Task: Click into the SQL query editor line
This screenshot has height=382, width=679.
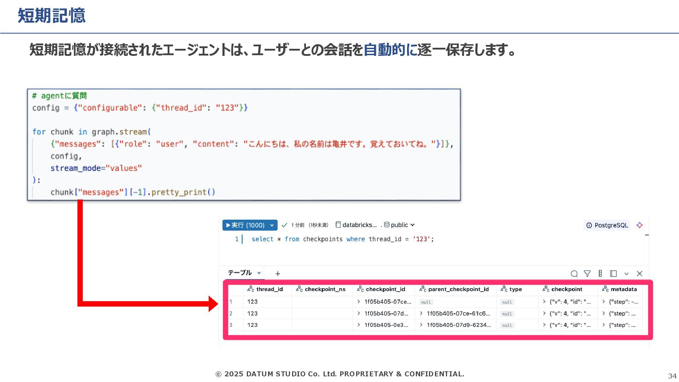Action: [342, 239]
